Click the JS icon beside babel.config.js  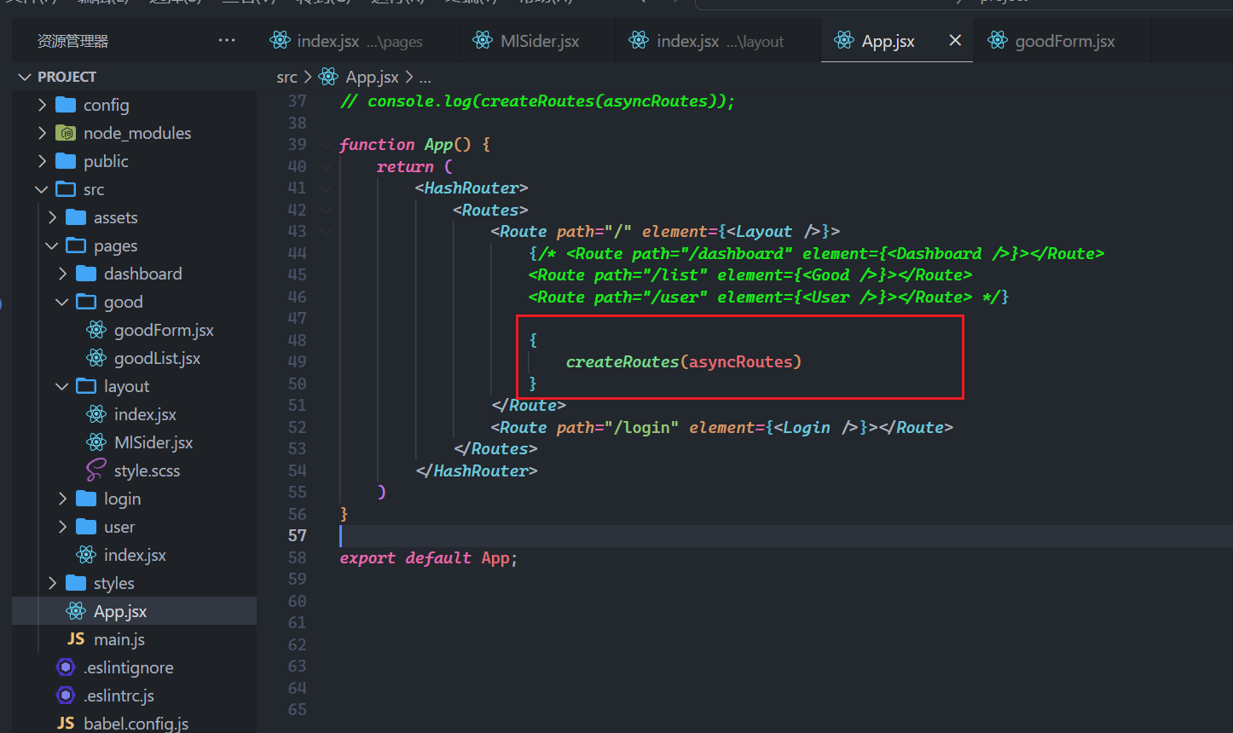[x=66, y=724]
